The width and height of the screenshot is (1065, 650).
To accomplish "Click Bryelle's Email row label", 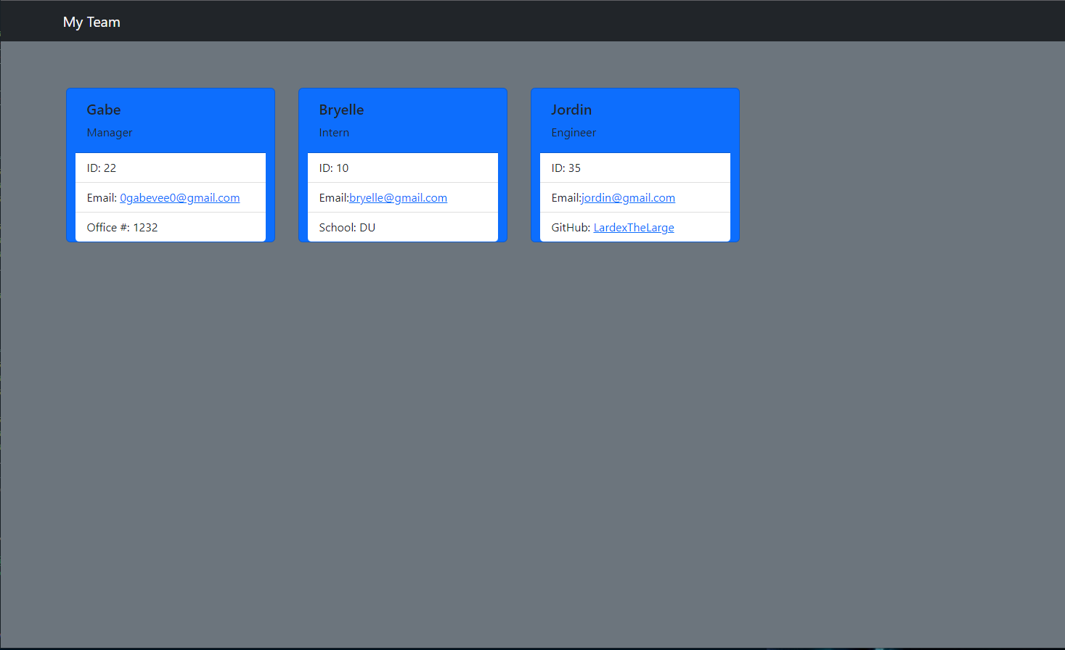I will click(x=333, y=197).
